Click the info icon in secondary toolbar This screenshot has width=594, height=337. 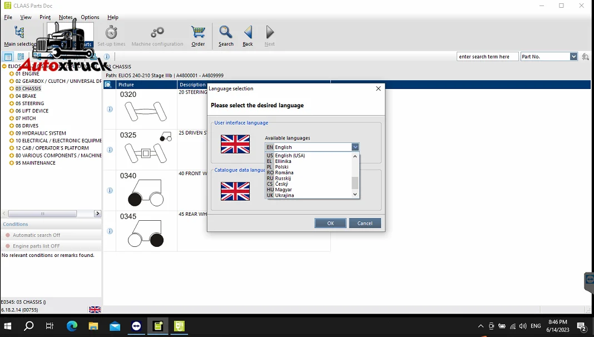pos(107,57)
